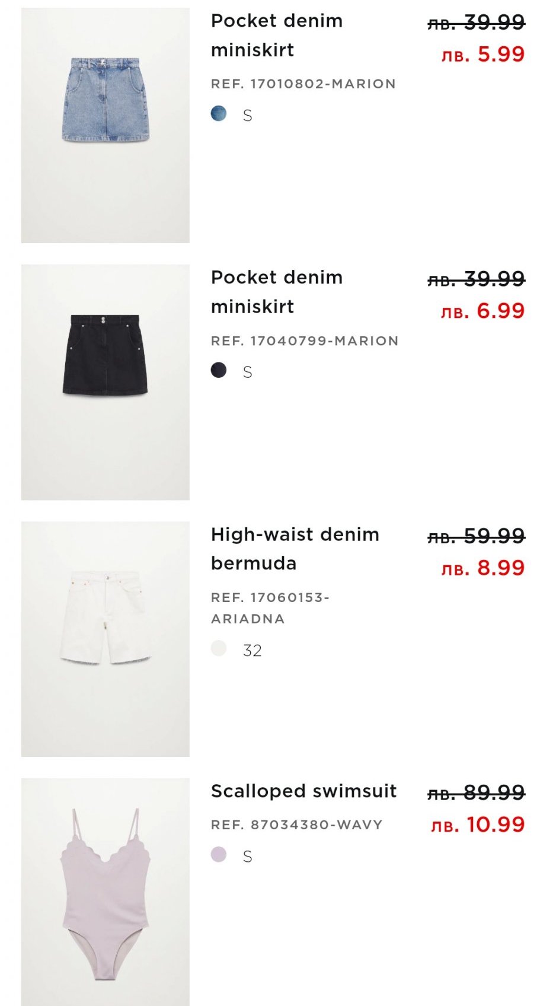Open the lilac scalloped swimsuit image
The image size is (540, 1006).
tap(106, 892)
